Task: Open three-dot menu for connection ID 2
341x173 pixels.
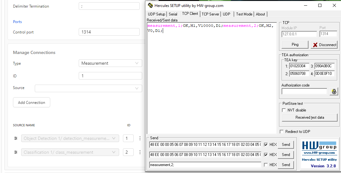Action: 140,152
